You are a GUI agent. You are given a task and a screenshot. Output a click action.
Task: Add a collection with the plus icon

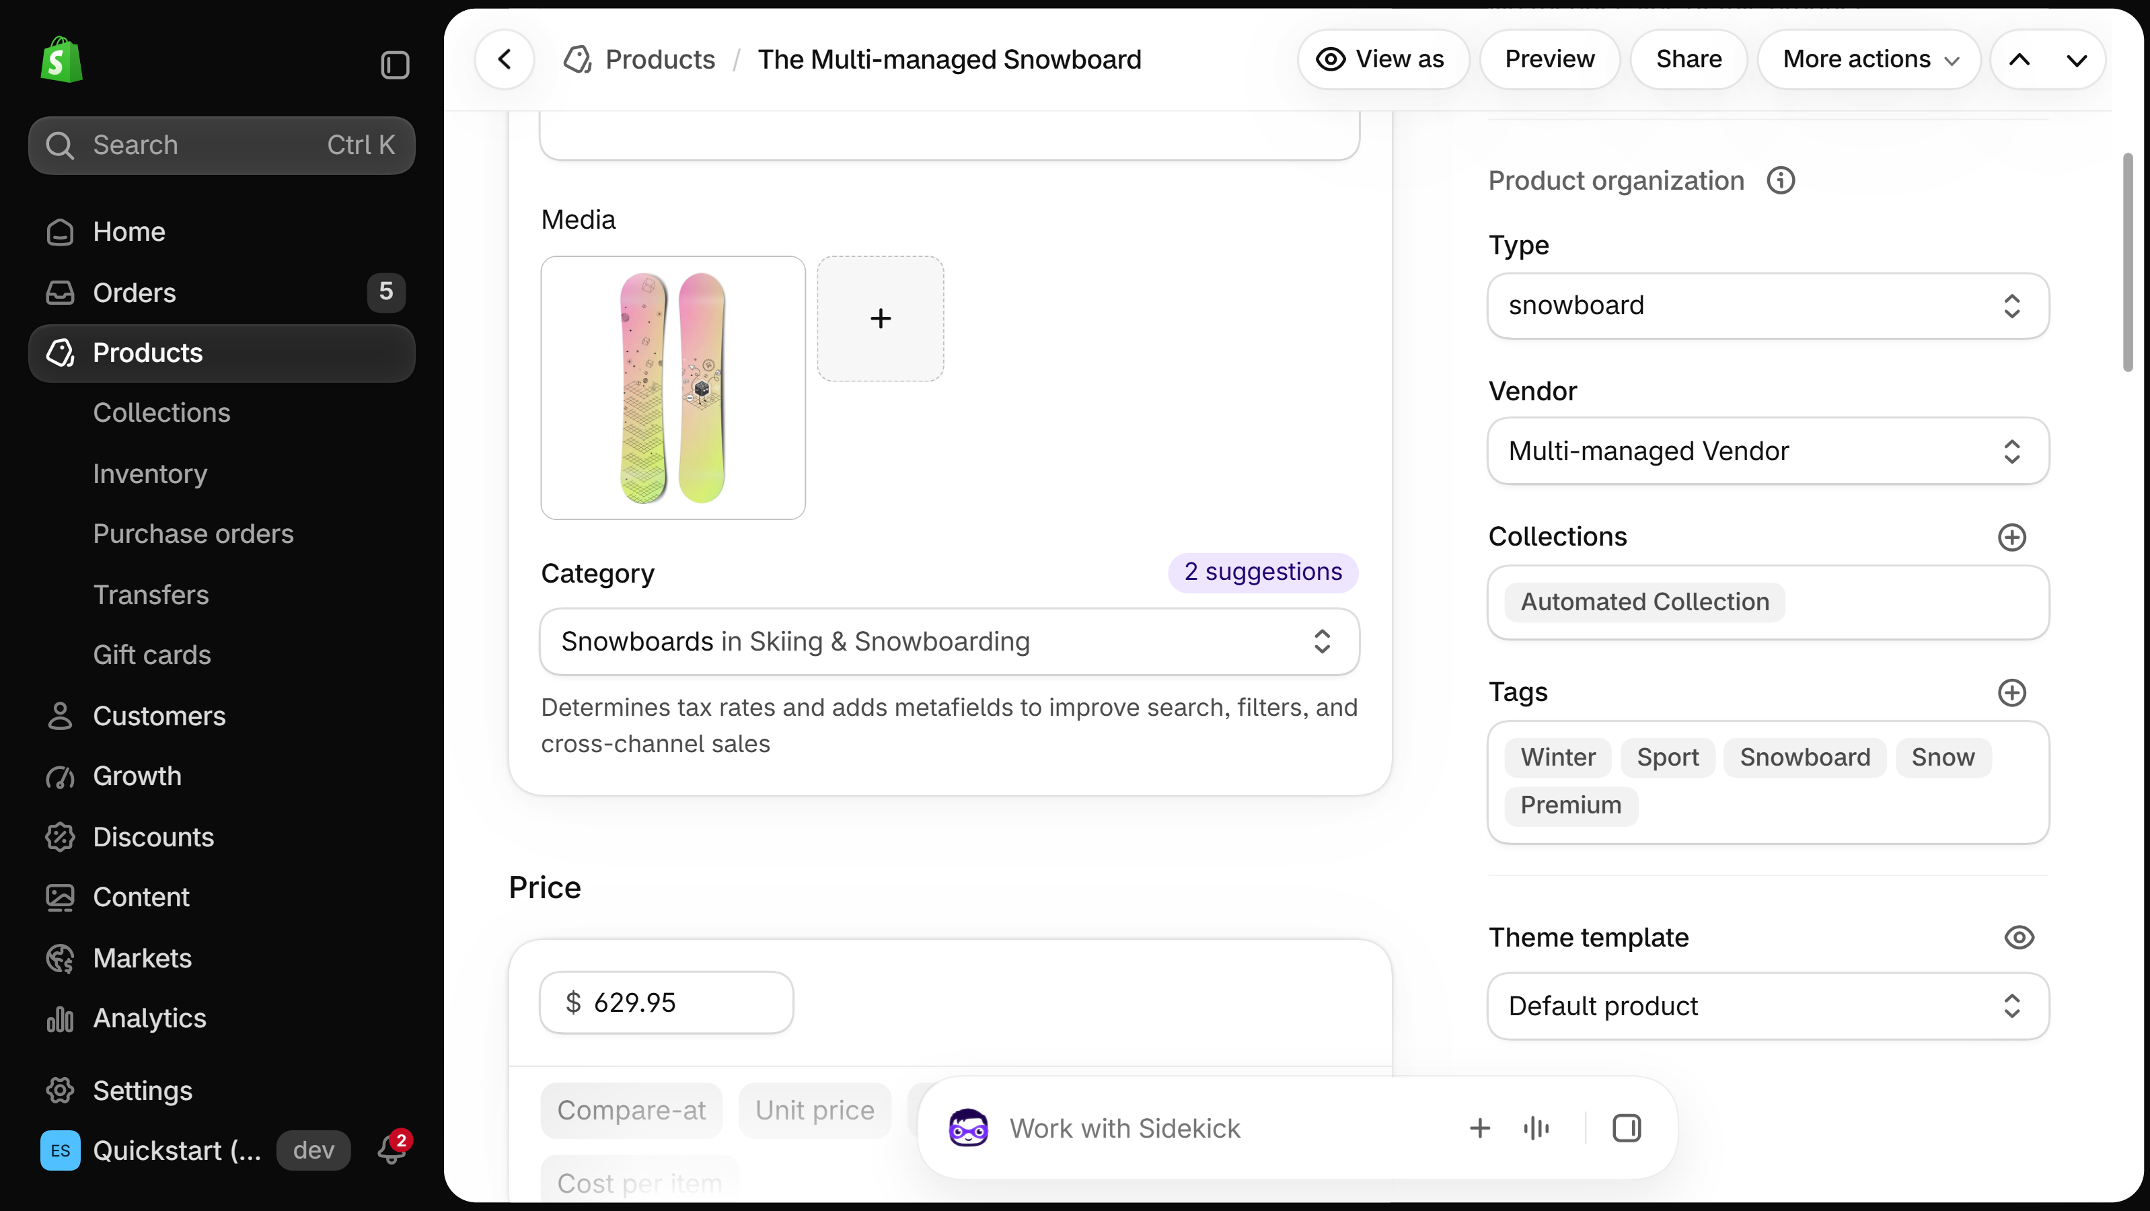pyautogui.click(x=2011, y=537)
